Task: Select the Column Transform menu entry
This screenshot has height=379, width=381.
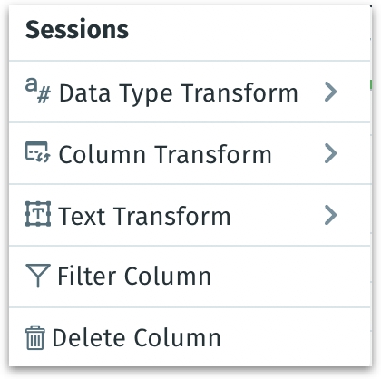Action: click(190, 153)
